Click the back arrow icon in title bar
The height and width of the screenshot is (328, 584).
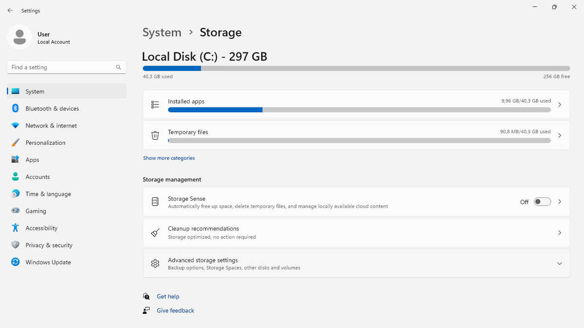[x=10, y=10]
